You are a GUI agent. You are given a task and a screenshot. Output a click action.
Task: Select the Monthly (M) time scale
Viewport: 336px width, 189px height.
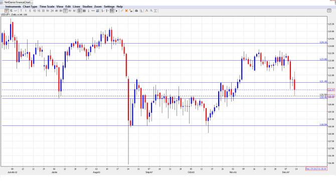pyautogui.click(x=74, y=11)
